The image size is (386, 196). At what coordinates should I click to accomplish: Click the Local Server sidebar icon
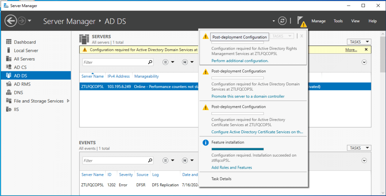tap(9, 50)
